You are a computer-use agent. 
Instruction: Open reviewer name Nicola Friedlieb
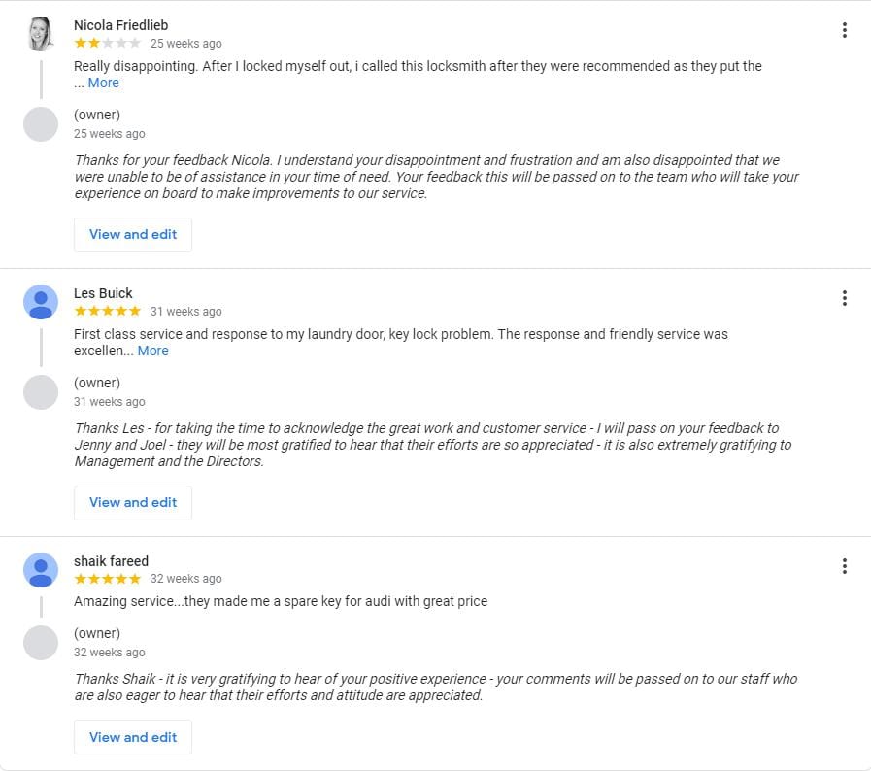(x=120, y=25)
